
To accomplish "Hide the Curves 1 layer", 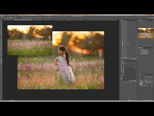I will click(x=139, y=82).
